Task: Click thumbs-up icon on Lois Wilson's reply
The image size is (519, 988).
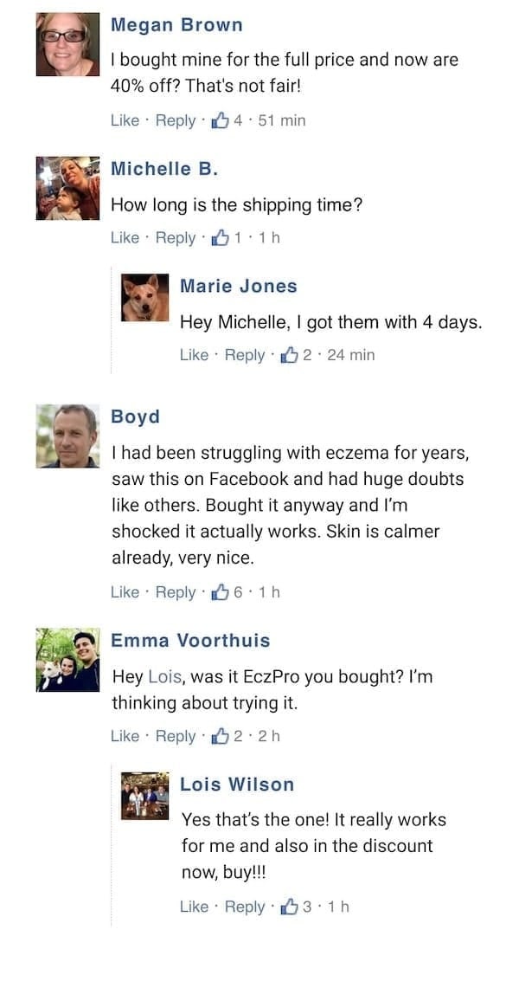Action: pos(290,907)
